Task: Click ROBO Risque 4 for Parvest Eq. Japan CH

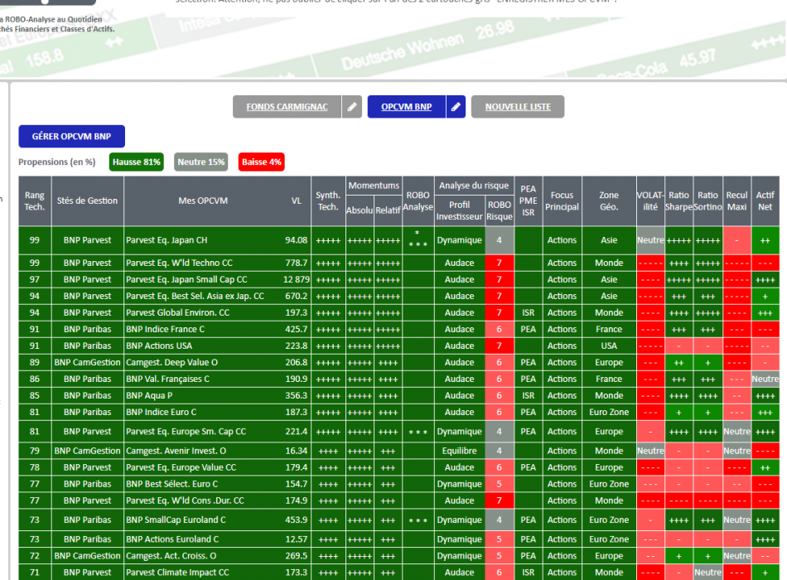Action: pyautogui.click(x=500, y=240)
